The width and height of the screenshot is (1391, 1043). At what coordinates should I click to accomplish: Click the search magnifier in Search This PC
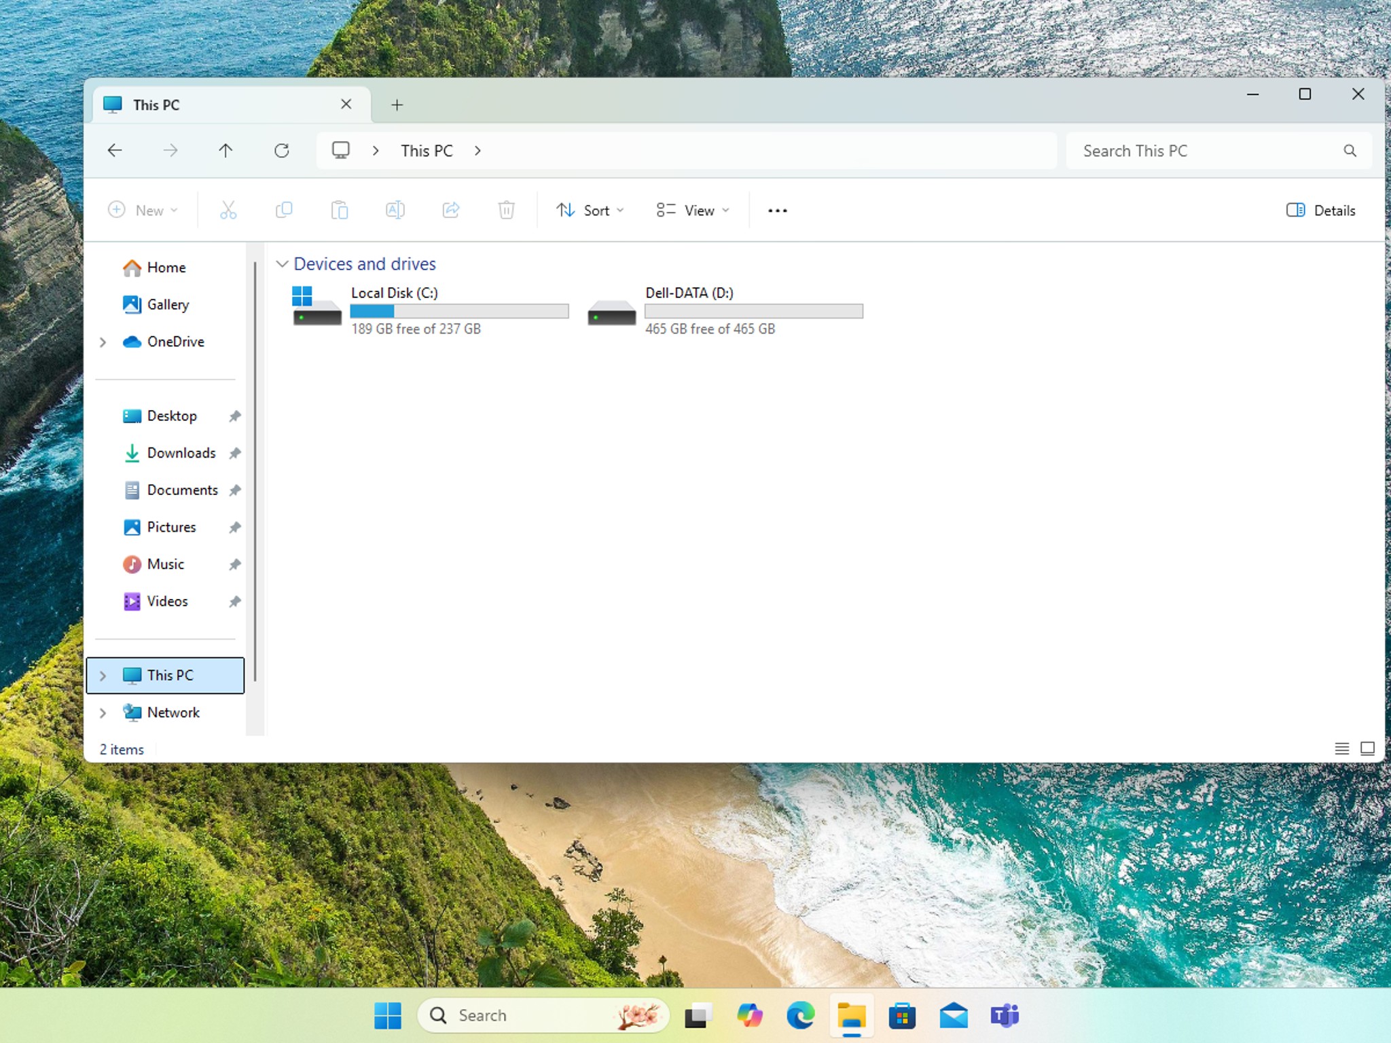1350,151
